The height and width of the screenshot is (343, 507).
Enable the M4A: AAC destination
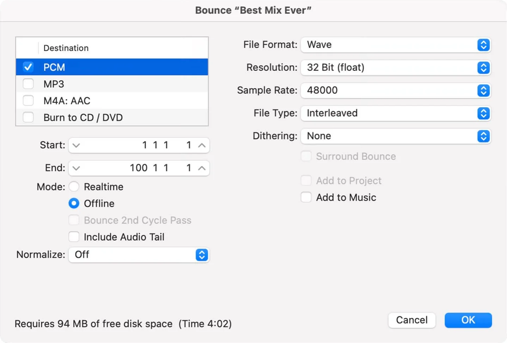point(28,100)
